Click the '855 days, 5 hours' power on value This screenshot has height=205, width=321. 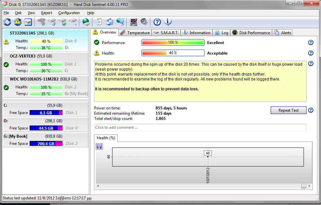coord(171,108)
